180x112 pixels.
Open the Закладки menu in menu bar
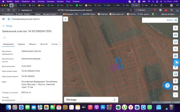[x=51, y=1]
